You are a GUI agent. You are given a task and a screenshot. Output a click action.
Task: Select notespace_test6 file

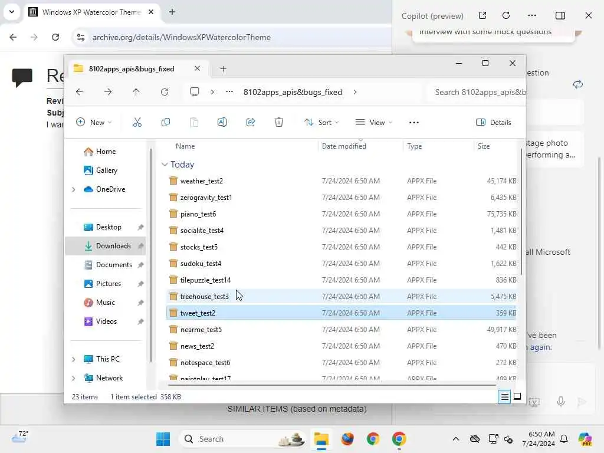[x=342, y=363]
